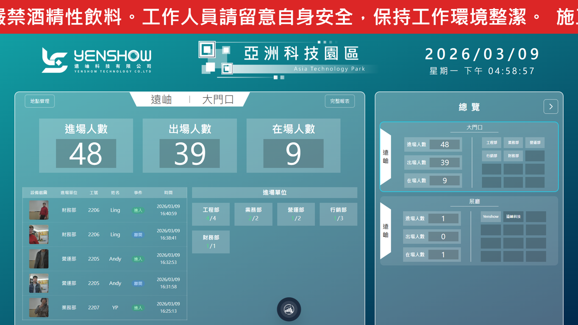Click 在場人數 9 in 大門口 overview
The height and width of the screenshot is (325, 578).
tap(433, 181)
